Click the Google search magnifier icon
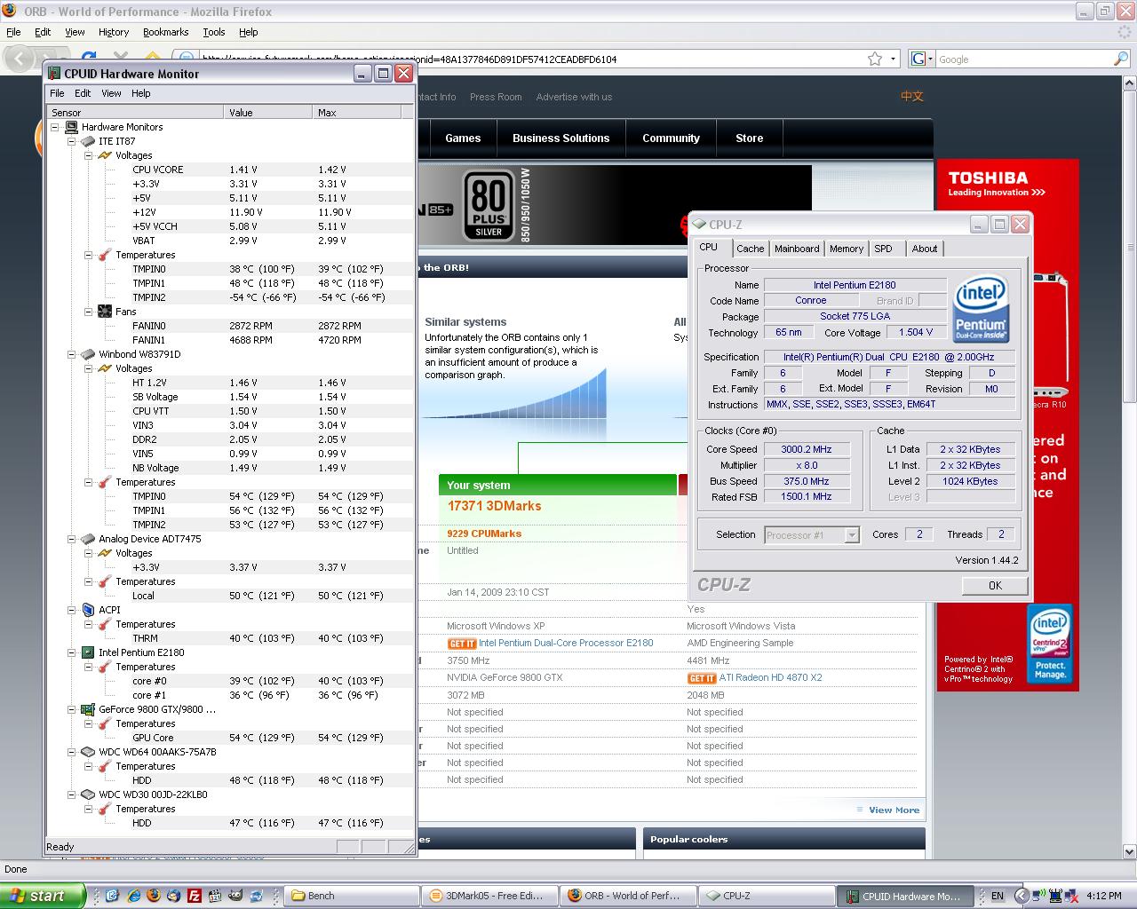Screen dimensions: 1137x909 coord(1121,59)
